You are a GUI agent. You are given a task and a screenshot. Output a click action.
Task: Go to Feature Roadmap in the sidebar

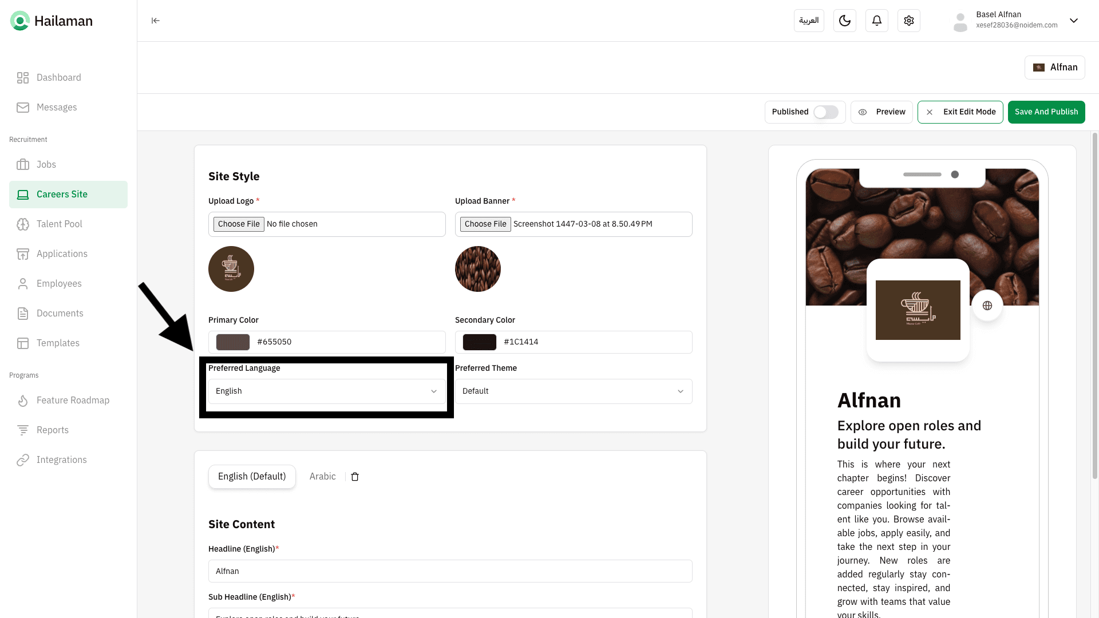click(x=73, y=401)
